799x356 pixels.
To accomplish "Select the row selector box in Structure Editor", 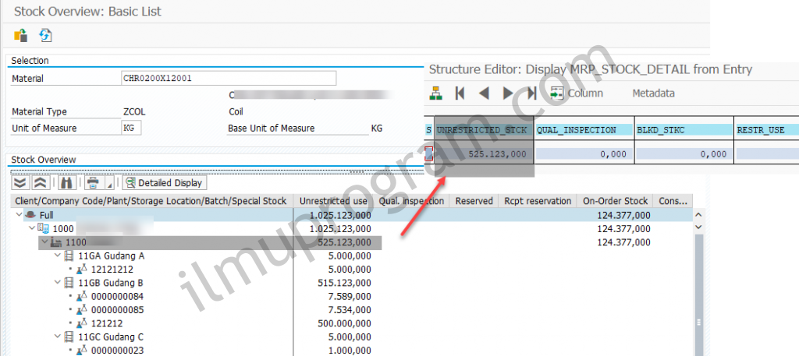I will (428, 153).
